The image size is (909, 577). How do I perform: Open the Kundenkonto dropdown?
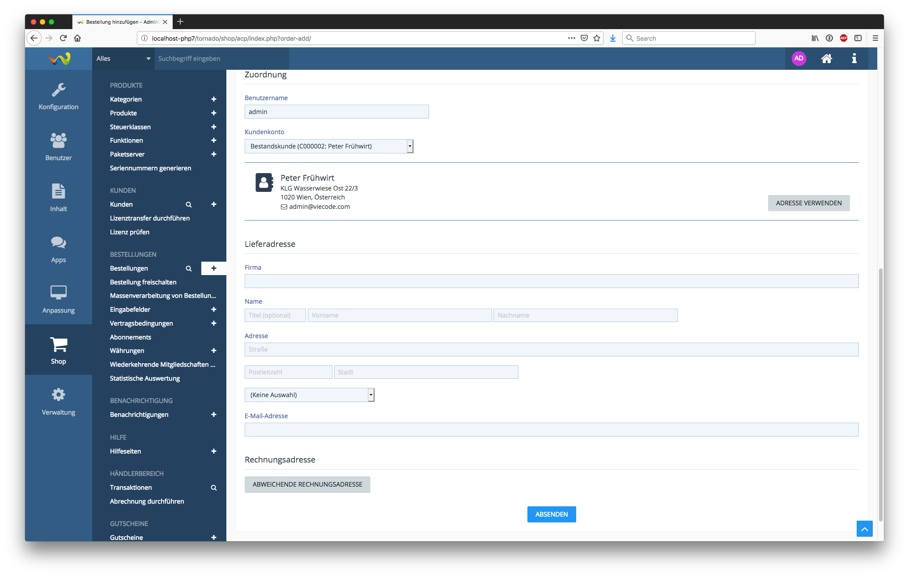[x=329, y=146]
